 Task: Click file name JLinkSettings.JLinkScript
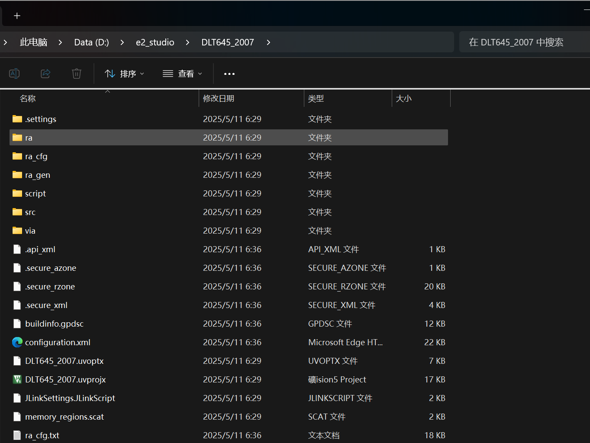[70, 398]
